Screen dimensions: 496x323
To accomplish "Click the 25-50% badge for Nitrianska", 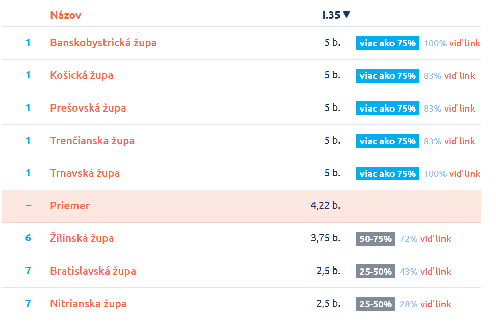I will tap(376, 304).
